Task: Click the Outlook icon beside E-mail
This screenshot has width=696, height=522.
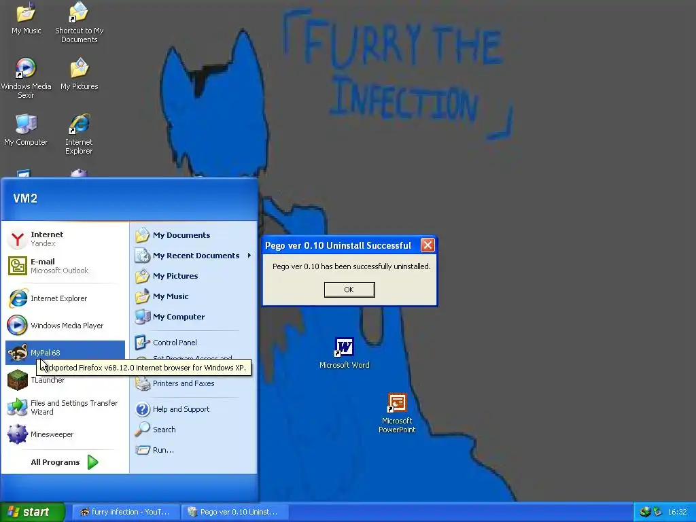Action: click(x=17, y=266)
